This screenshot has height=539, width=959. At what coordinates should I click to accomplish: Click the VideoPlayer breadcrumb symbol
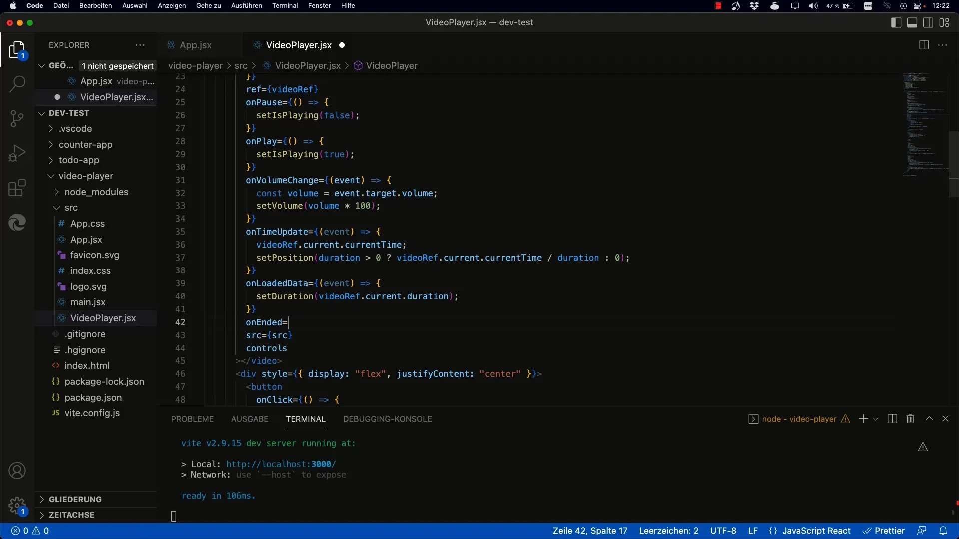pyautogui.click(x=391, y=65)
